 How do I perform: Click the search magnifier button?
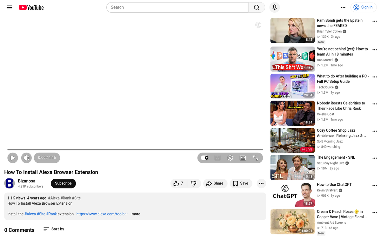coord(257,7)
